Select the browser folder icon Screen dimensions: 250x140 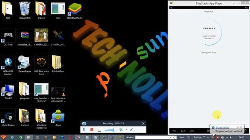41,10
